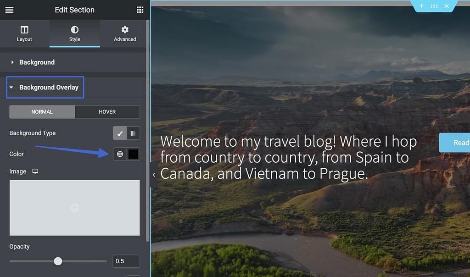
Task: Edit the Opacity value input field
Action: click(x=126, y=261)
